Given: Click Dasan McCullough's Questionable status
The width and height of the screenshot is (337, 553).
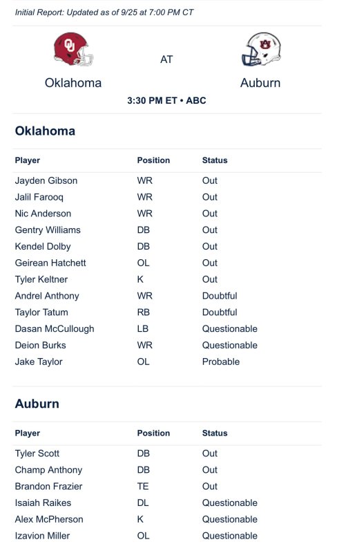Looking at the screenshot, I should (229, 329).
